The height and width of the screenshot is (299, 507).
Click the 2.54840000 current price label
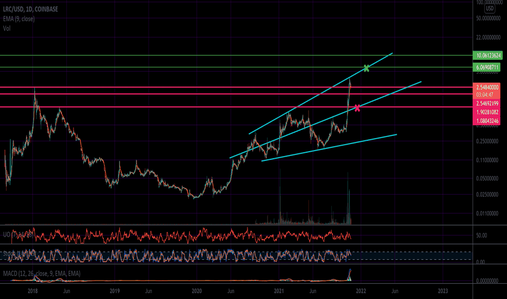point(487,88)
